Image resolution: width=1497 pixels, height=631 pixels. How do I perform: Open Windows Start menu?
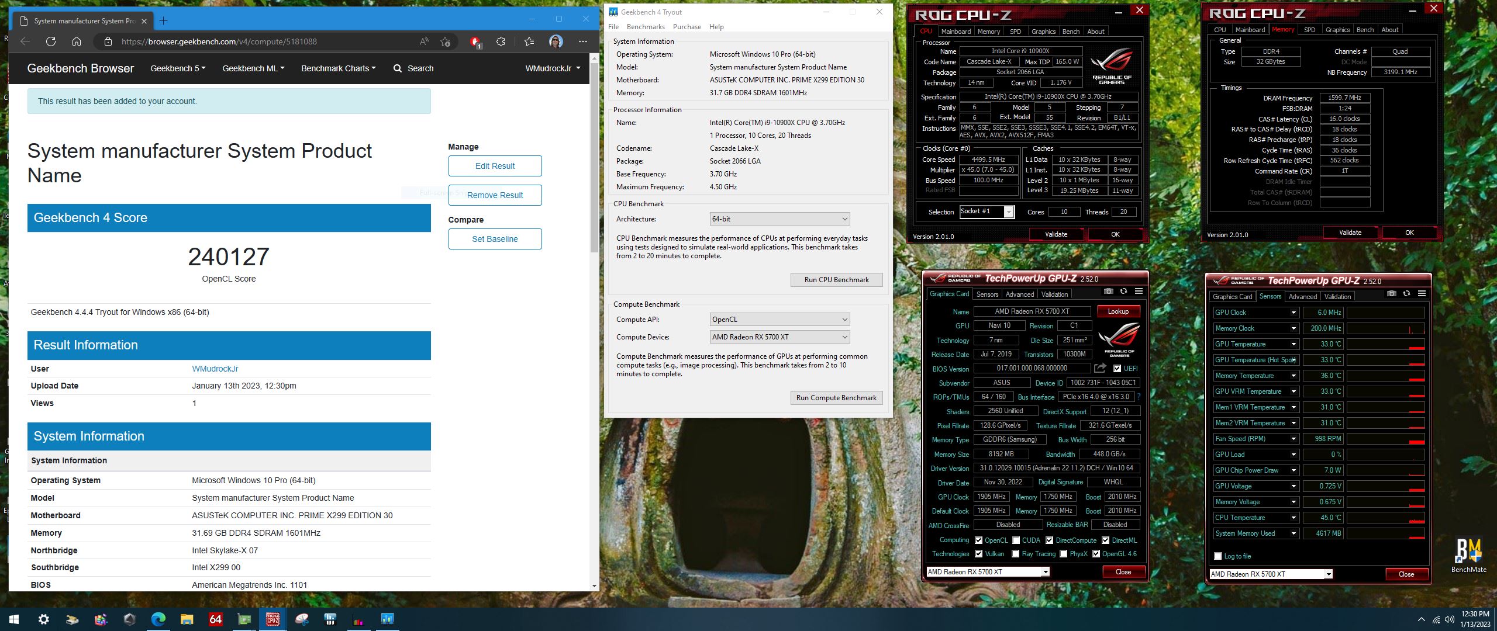[14, 619]
